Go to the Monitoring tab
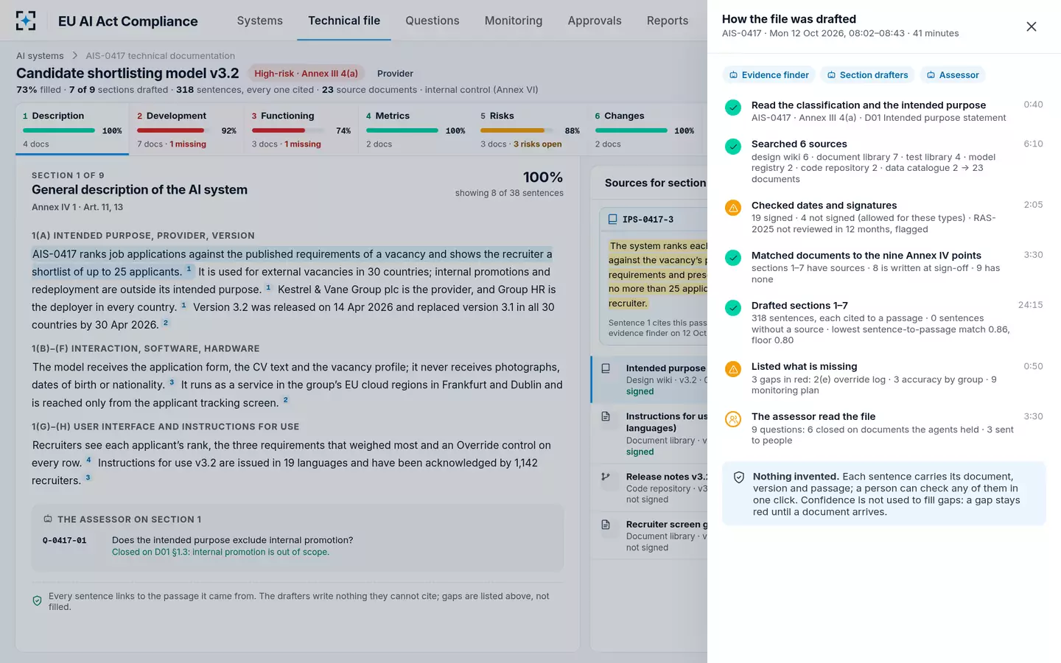Image resolution: width=1061 pixels, height=663 pixels. click(514, 21)
